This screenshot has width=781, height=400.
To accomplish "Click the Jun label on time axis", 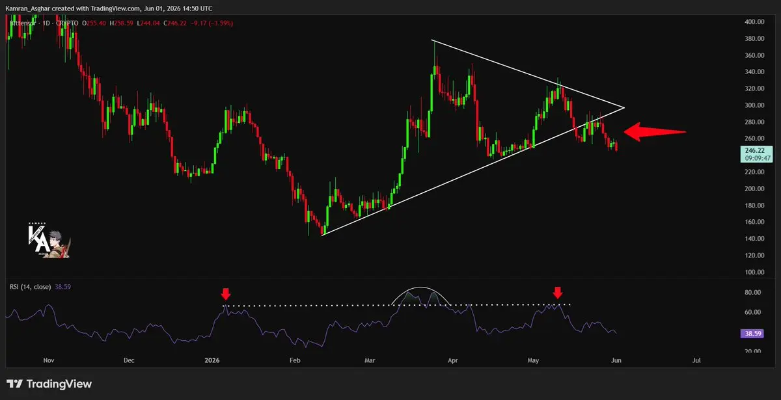I will (616, 360).
